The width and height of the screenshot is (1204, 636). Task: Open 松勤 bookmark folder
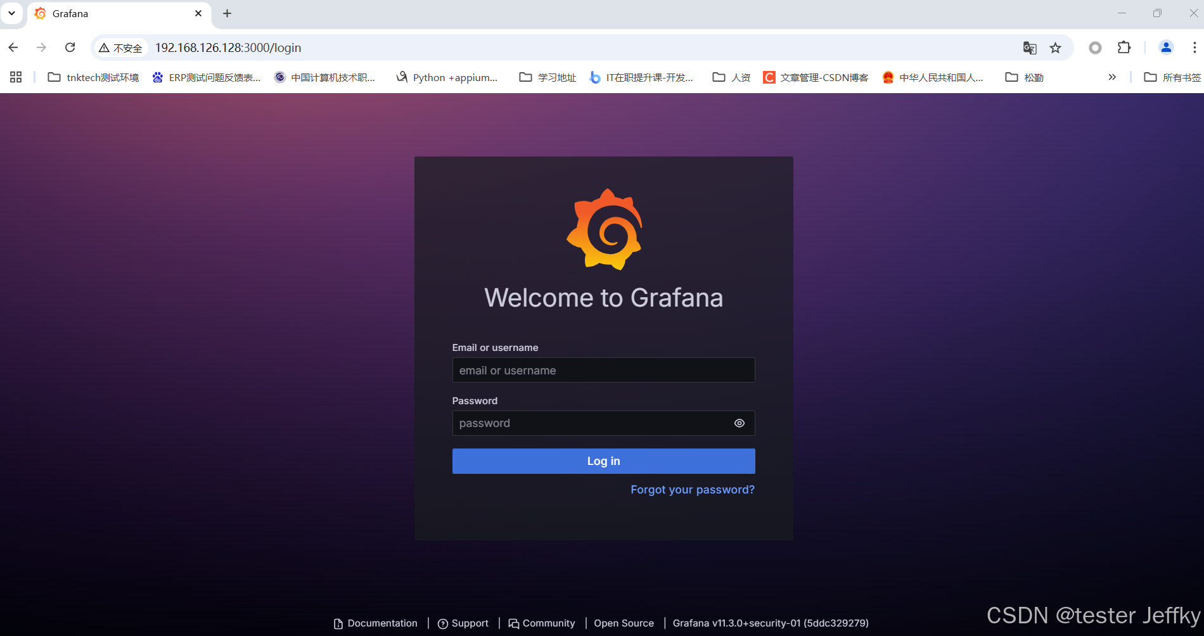(x=1025, y=77)
